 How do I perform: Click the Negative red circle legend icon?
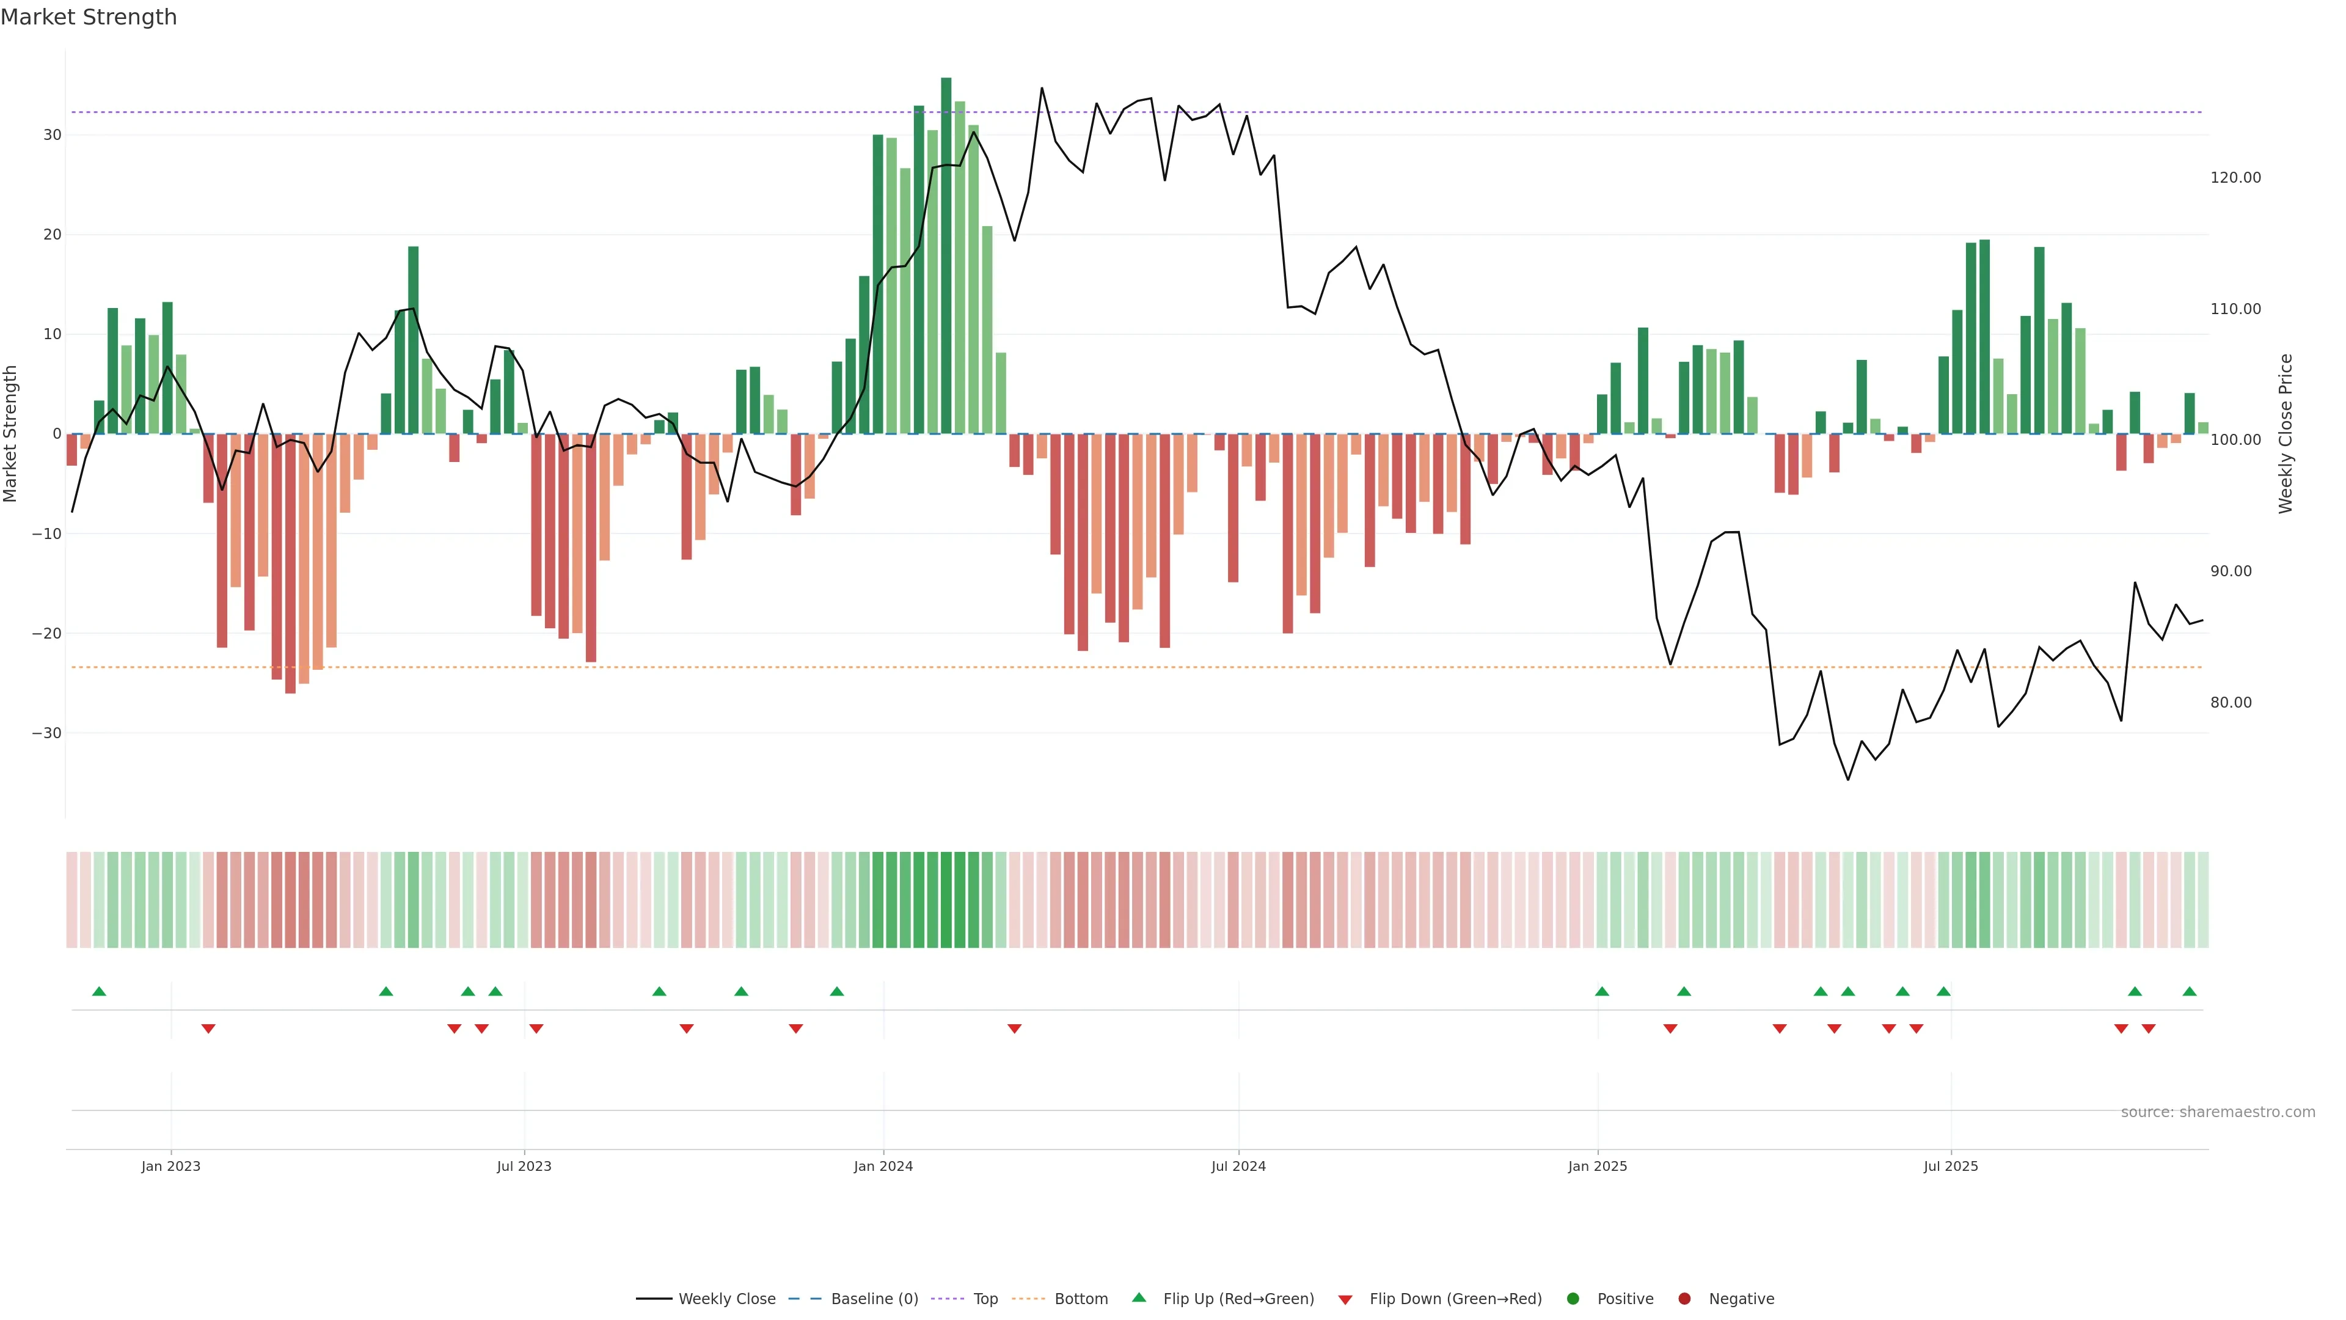1684,1299
